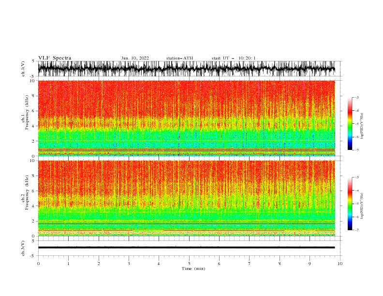Click the "ch.1(V)" waveform axis label
Viewport: 383px width, 296px height.
[23, 69]
